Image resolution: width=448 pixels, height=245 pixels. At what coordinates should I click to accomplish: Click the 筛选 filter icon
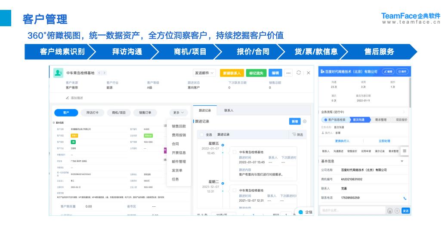(x=294, y=135)
